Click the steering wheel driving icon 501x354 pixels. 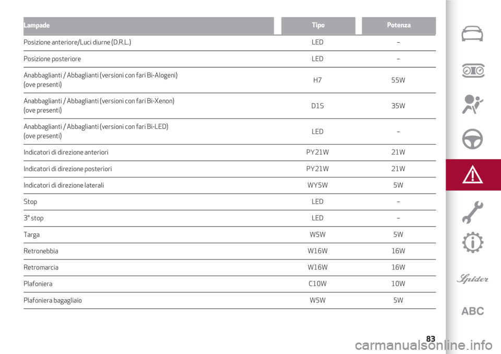click(472, 139)
